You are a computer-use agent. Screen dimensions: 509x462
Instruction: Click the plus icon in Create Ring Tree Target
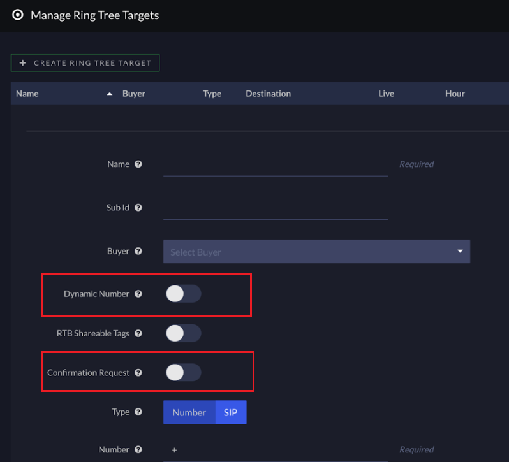[22, 63]
